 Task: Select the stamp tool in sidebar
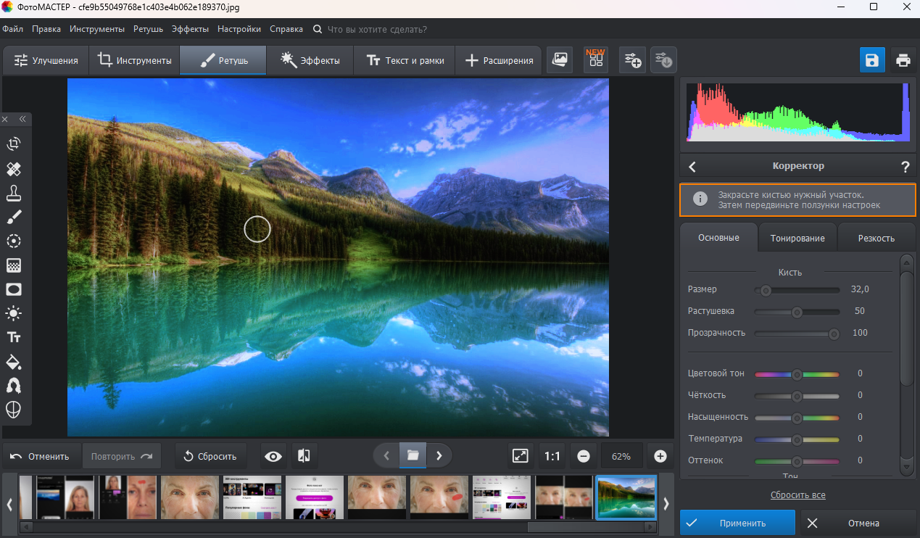coord(13,193)
